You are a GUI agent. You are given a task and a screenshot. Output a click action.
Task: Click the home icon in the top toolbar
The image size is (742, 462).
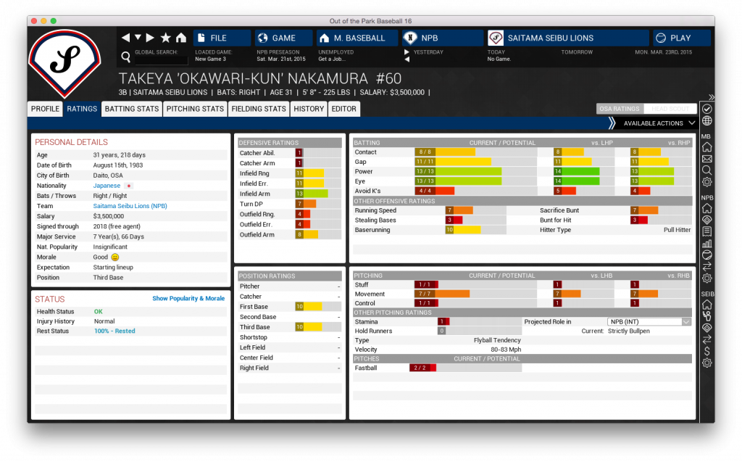click(x=180, y=38)
